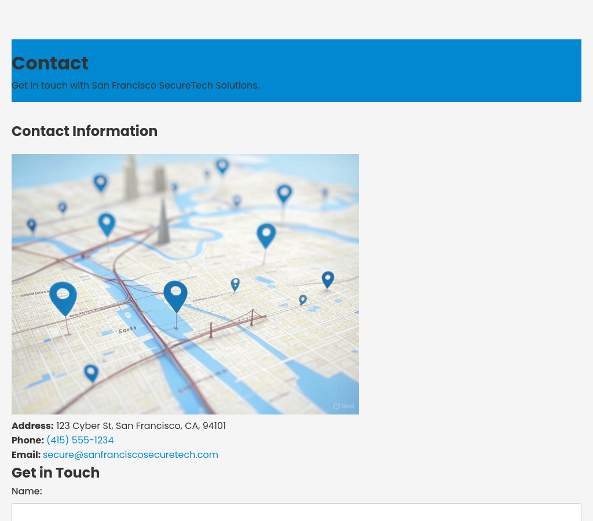Screen dimensions: 593x521
Task: Click the large center pin above the bridge
Action: pos(175,294)
